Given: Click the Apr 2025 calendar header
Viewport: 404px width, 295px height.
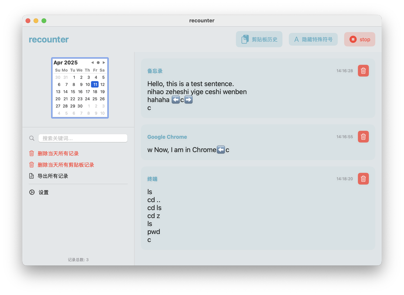Looking at the screenshot, I should [x=66, y=62].
